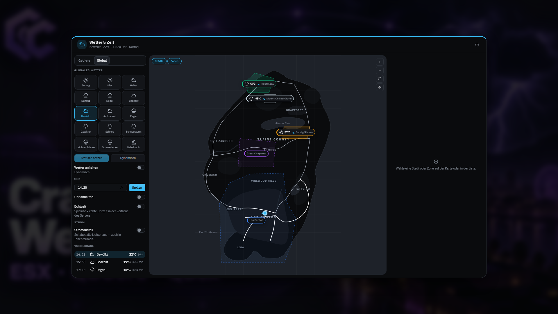Select the Nebelnacht tile
Image resolution: width=558 pixels, height=314 pixels.
134,144
